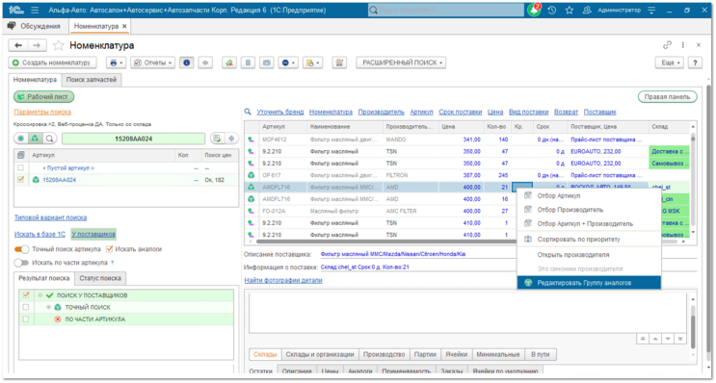Select the green recycle analog search mode

pyautogui.click(x=35, y=139)
